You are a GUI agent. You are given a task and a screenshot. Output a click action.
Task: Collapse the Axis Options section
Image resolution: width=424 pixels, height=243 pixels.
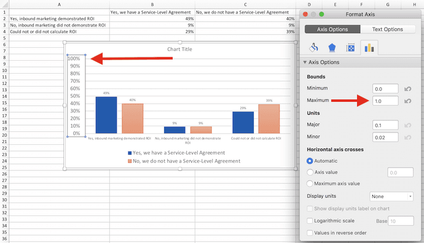[305, 62]
